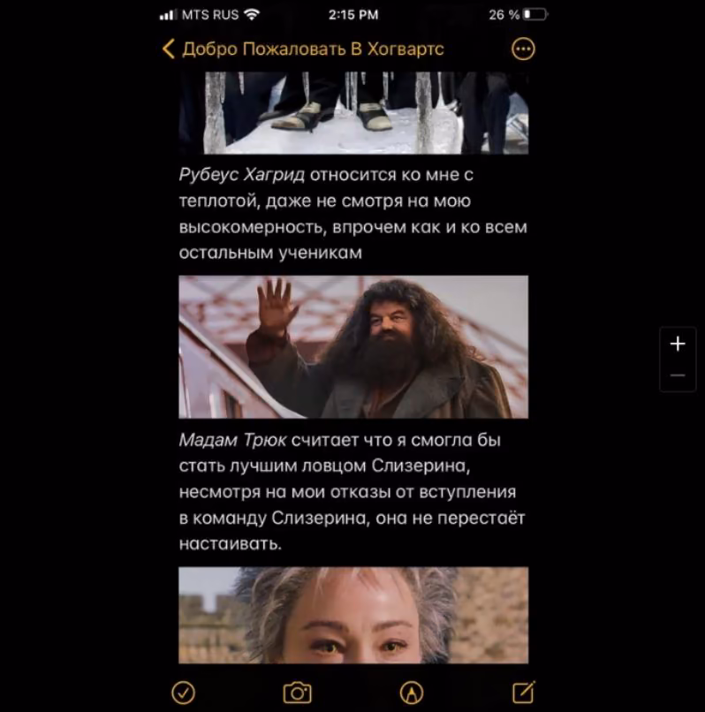Tap the battery indicator in status bar
705x712 pixels.
[x=535, y=14]
